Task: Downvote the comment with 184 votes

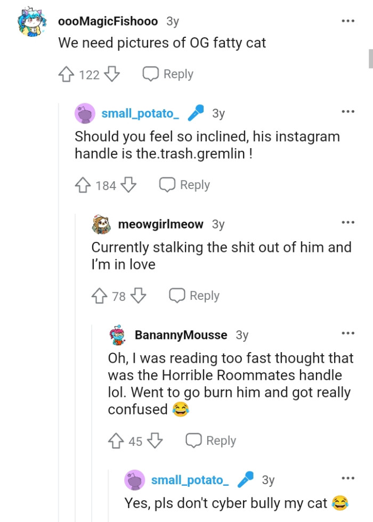Action: (x=128, y=185)
